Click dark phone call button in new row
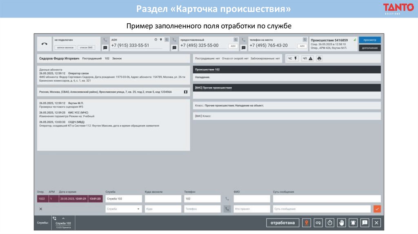 click(227, 209)
